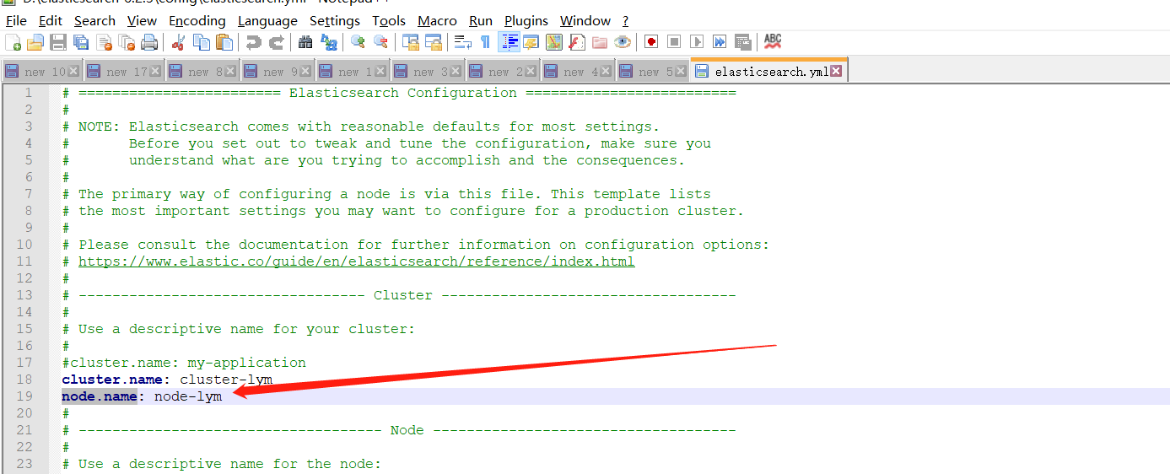The height and width of the screenshot is (474, 1170).
Task: Cut selection with the scissors icon
Action: click(x=179, y=41)
